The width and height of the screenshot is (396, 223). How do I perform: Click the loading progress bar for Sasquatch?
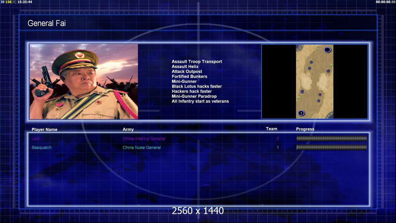coord(331,147)
